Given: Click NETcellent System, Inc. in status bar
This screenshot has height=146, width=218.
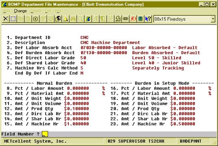Looking at the screenshot, I should (35, 141).
